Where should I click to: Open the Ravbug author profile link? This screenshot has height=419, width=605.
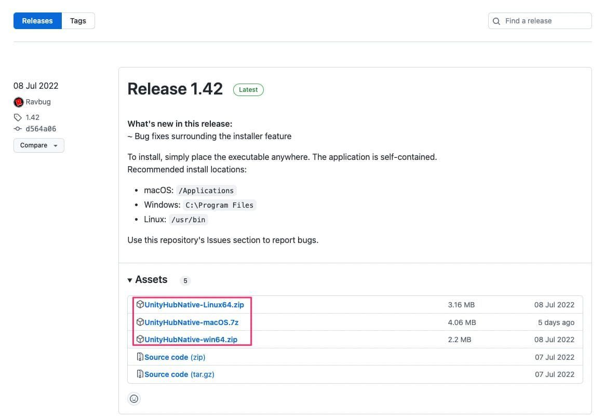[x=38, y=102]
